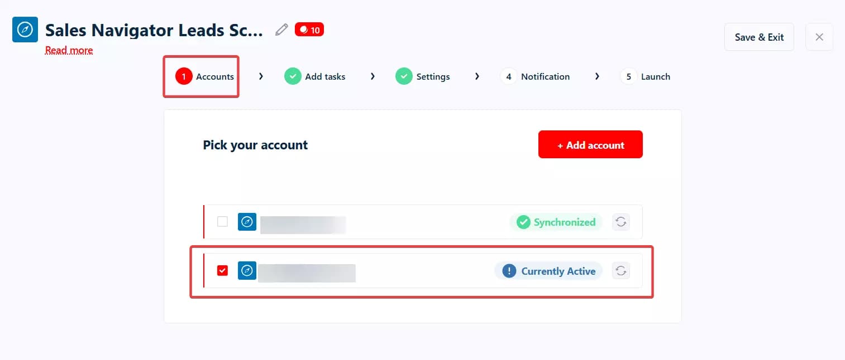Open the Read more link

pyautogui.click(x=68, y=50)
